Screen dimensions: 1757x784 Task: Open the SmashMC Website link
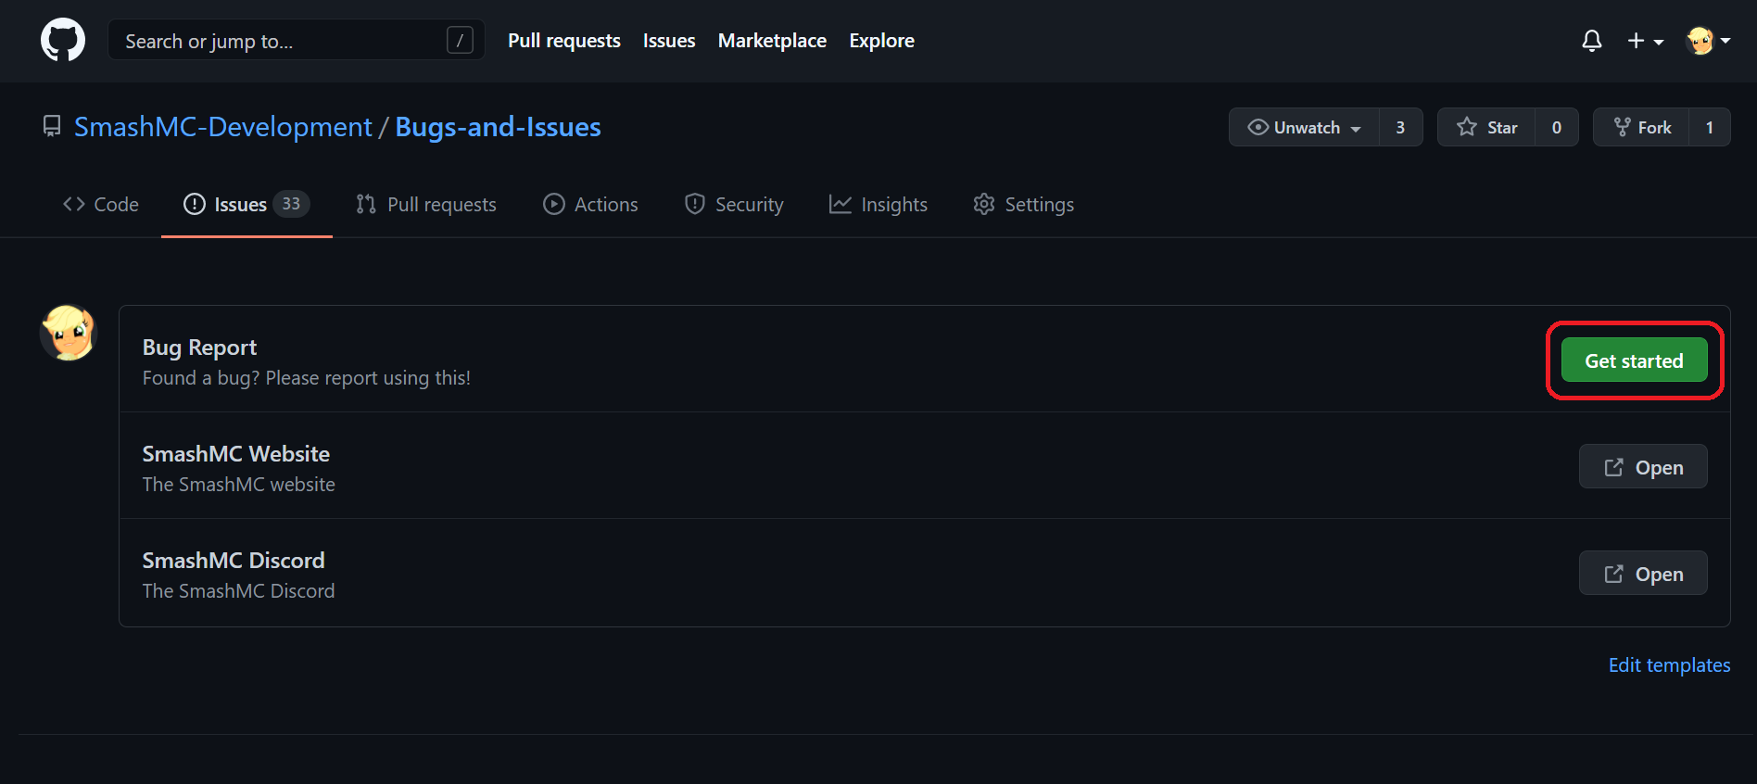pyautogui.click(x=1643, y=467)
